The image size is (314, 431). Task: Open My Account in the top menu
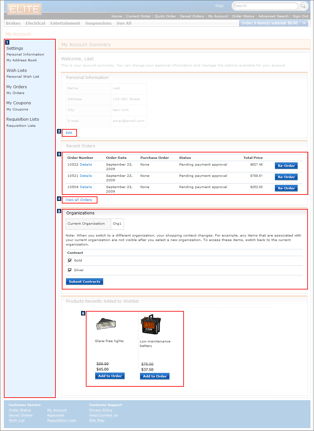[x=218, y=16]
